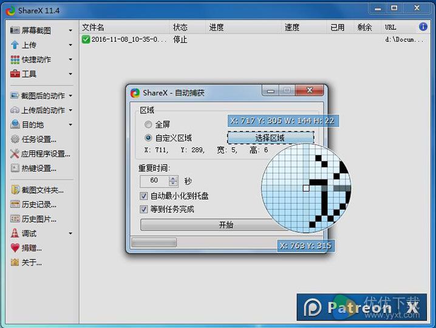Click the 捐赠 red heart icon
436x328 pixels.
pos(15,248)
